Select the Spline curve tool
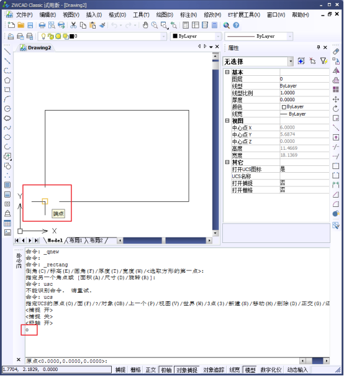Viewport: 344px width, 376px height. (x=7, y=127)
